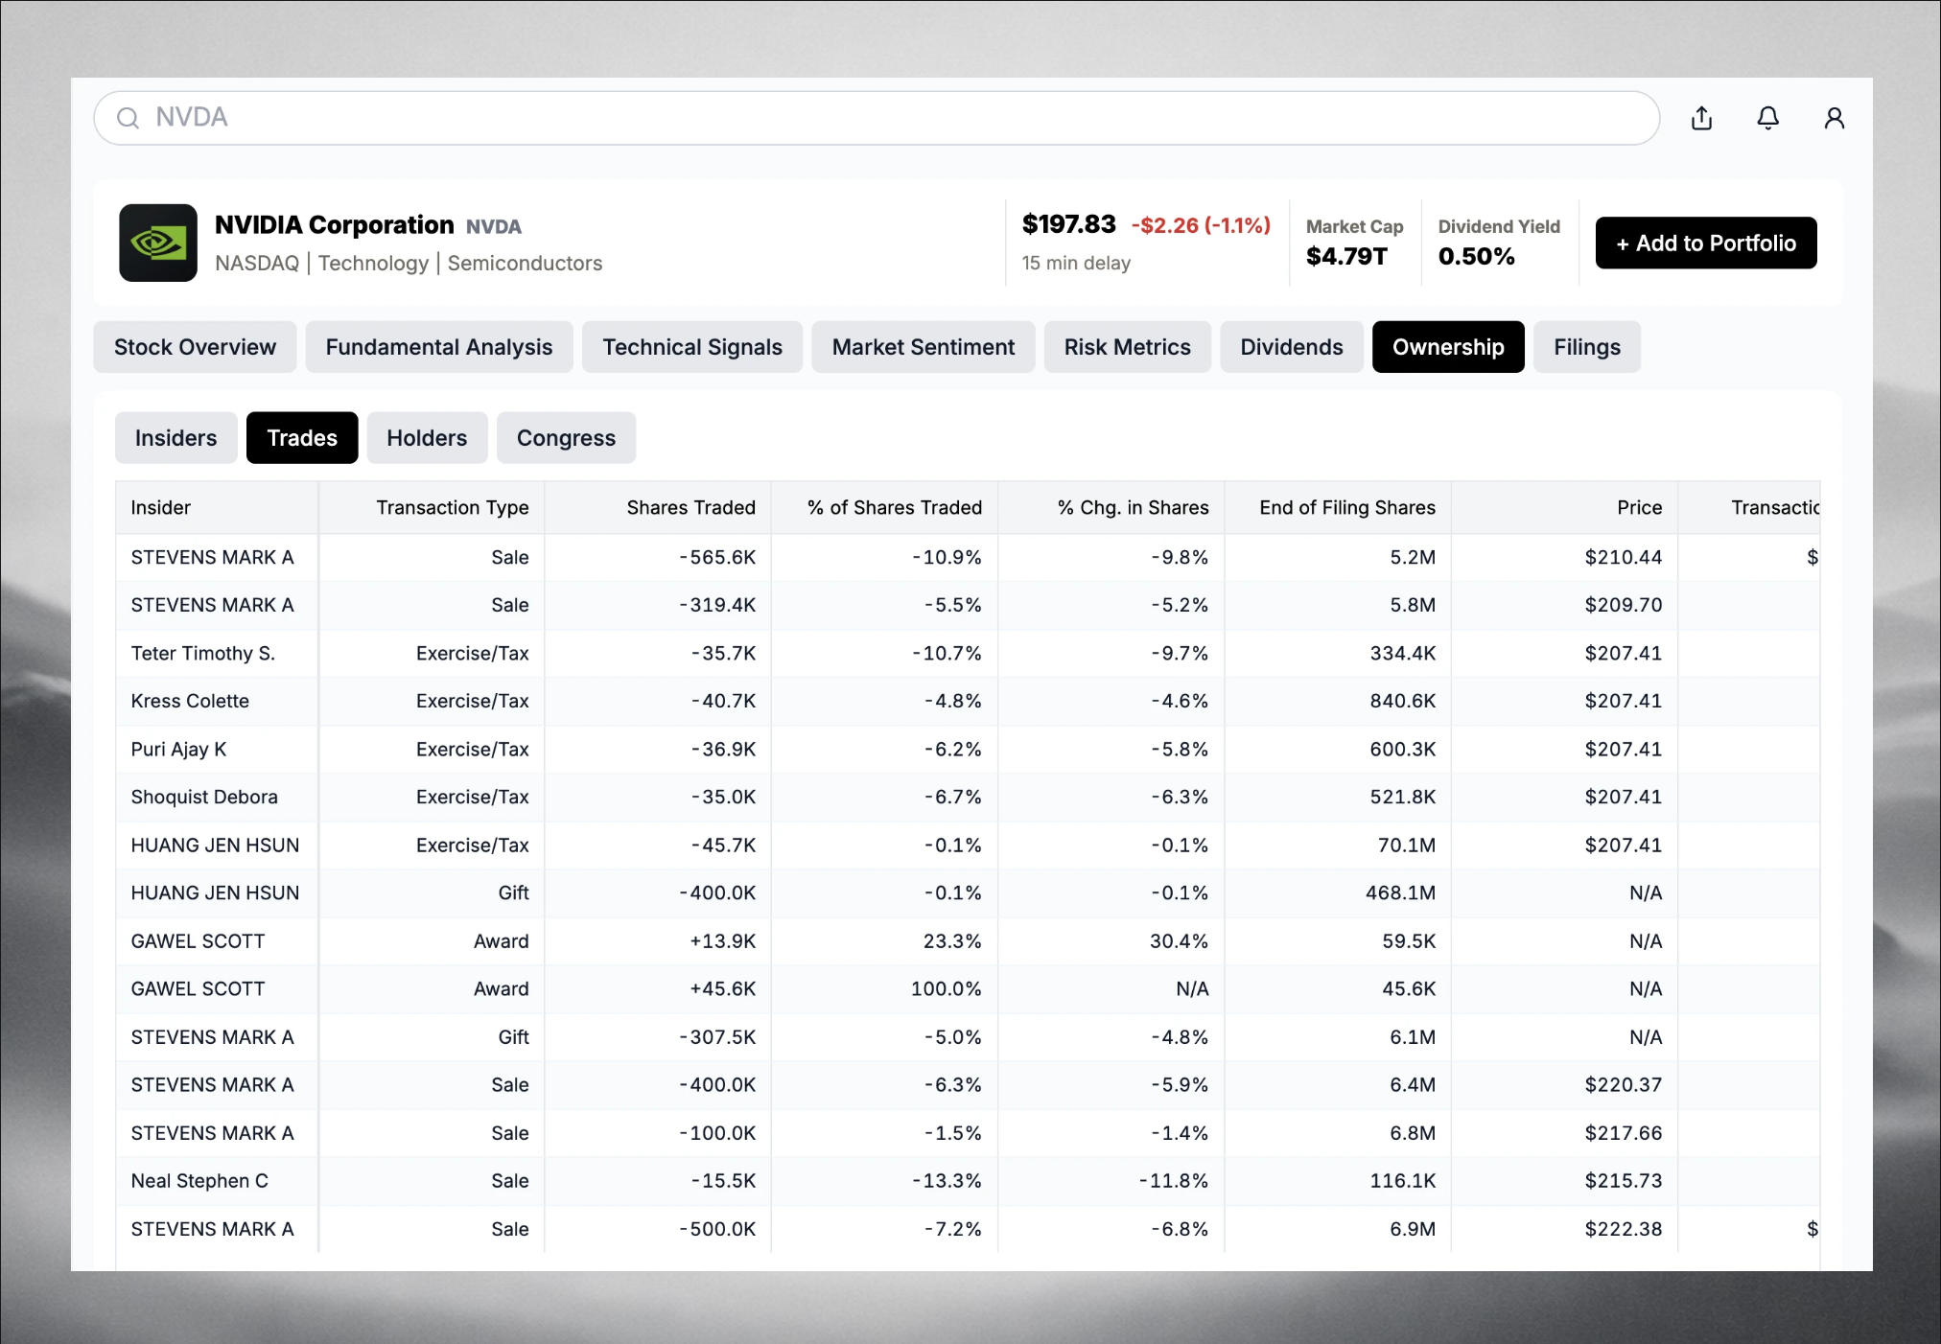
Task: Open the Holders sub-tab
Action: (427, 438)
